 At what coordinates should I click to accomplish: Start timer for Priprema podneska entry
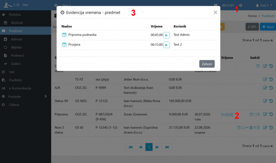point(167,35)
